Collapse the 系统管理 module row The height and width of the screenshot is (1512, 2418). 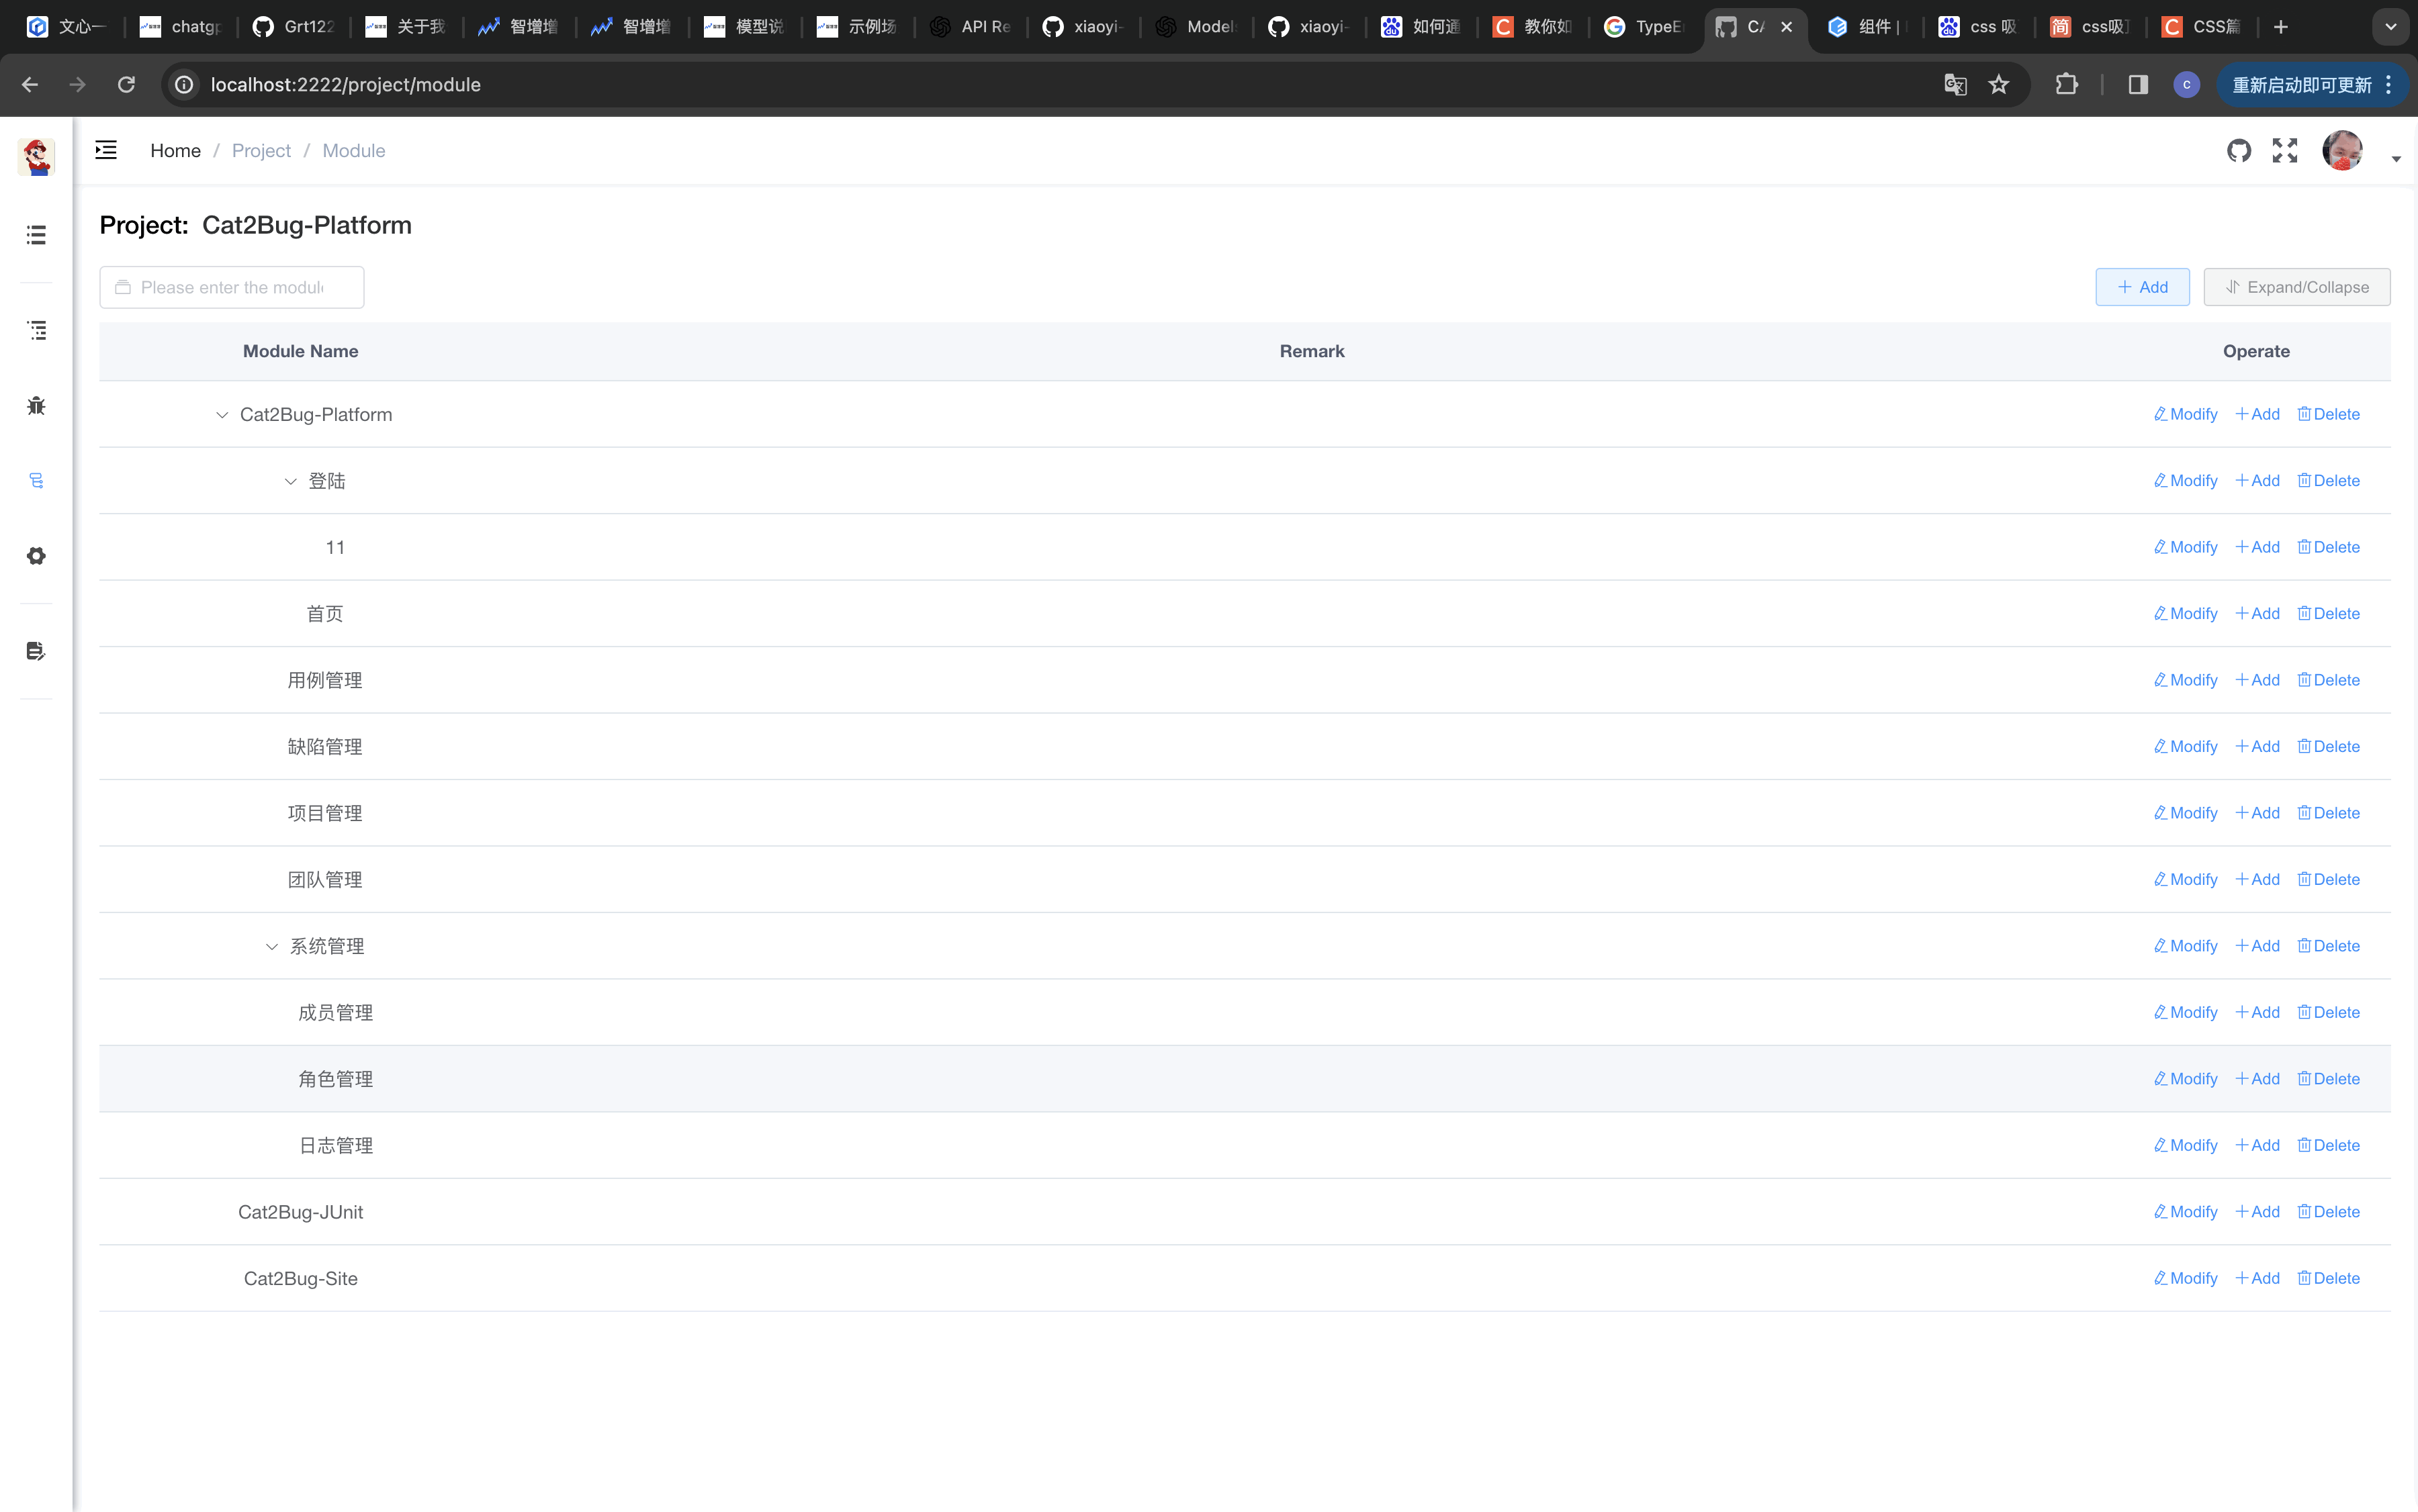[x=271, y=946]
